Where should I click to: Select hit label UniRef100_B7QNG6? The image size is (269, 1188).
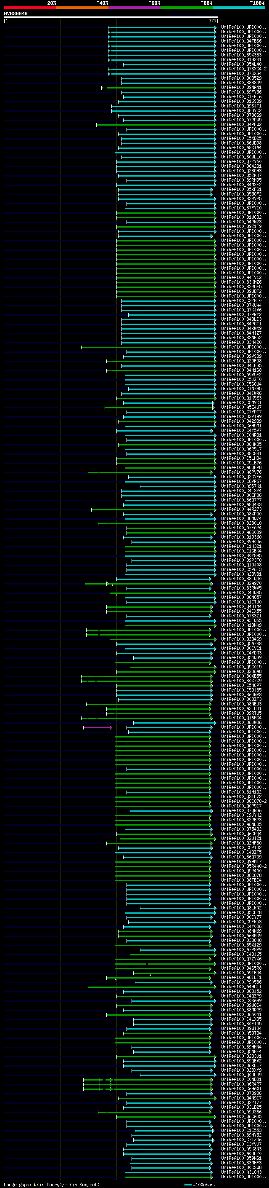(241, 810)
